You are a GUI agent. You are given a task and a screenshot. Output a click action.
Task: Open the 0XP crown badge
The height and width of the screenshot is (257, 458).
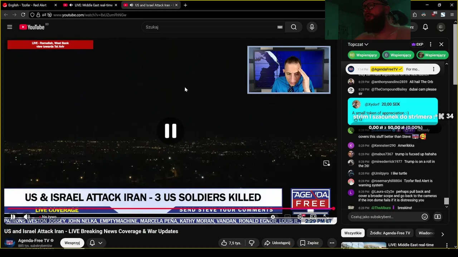(417, 44)
